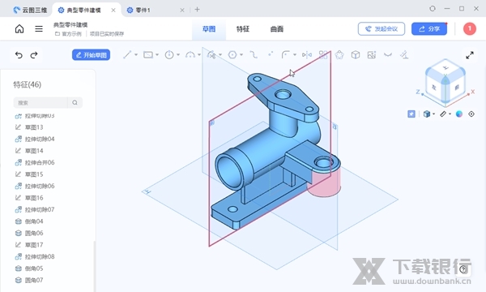
Task: Click the search magnifier icon
Action: 75,103
